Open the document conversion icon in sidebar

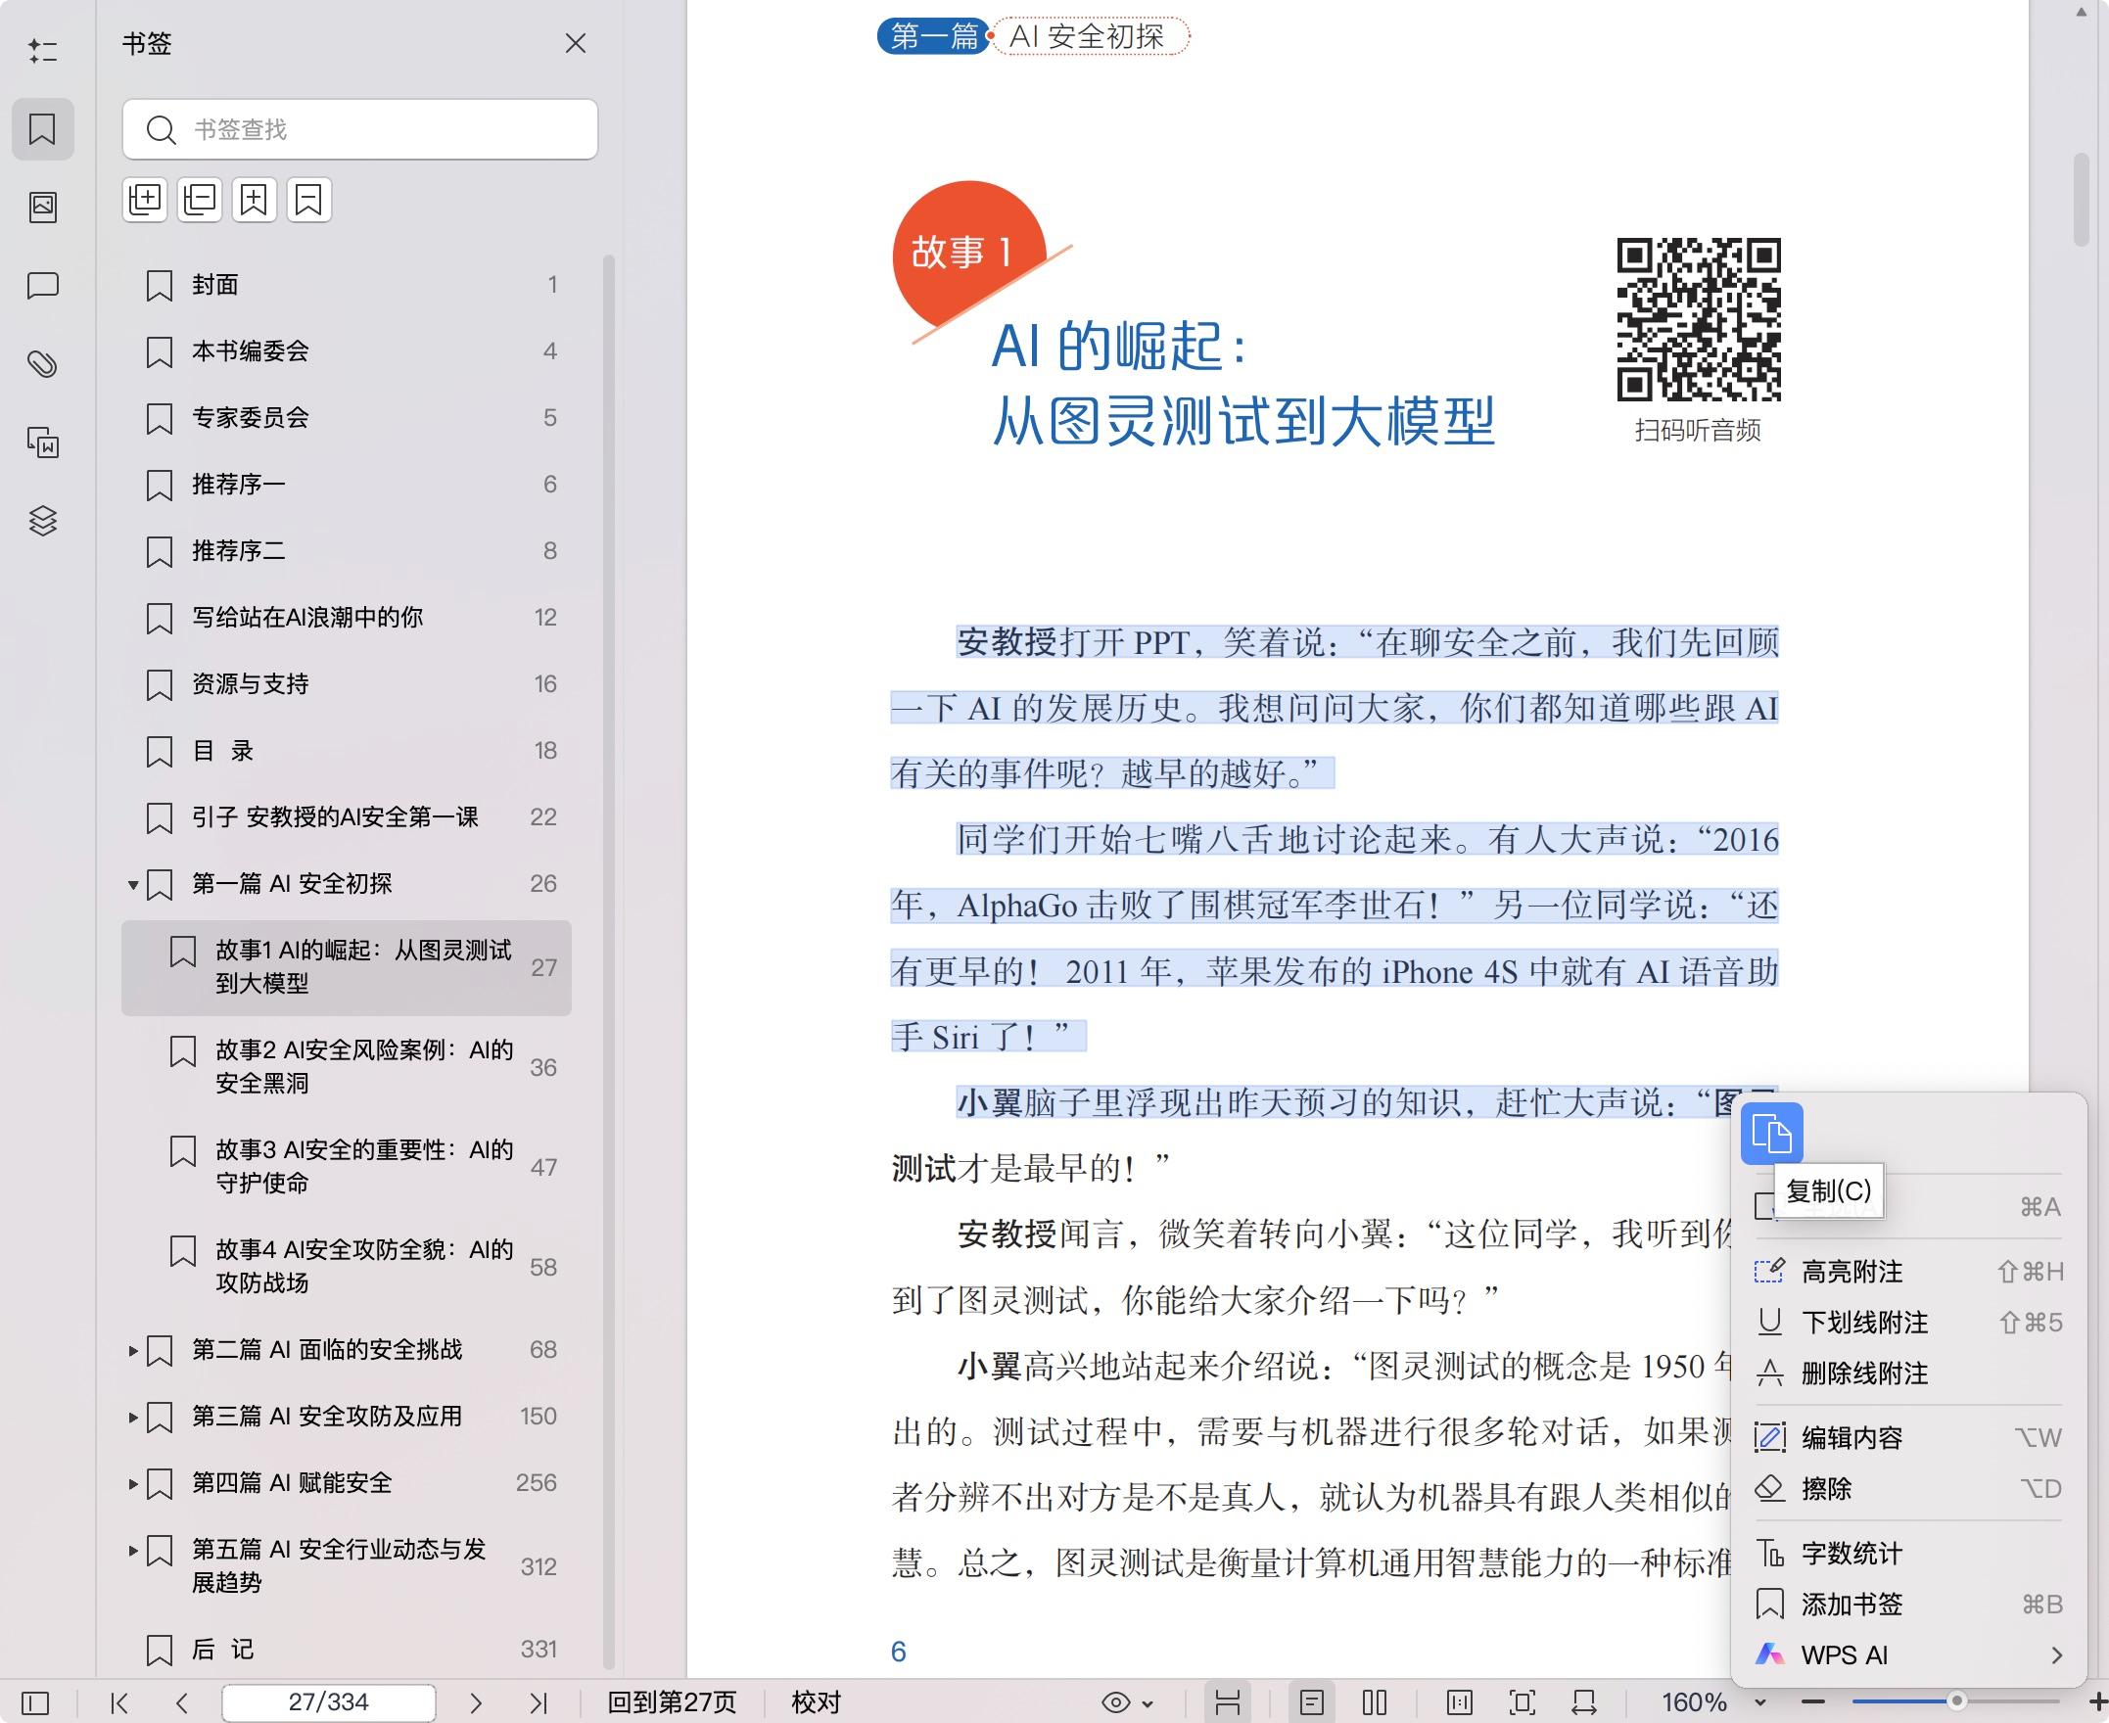click(43, 442)
